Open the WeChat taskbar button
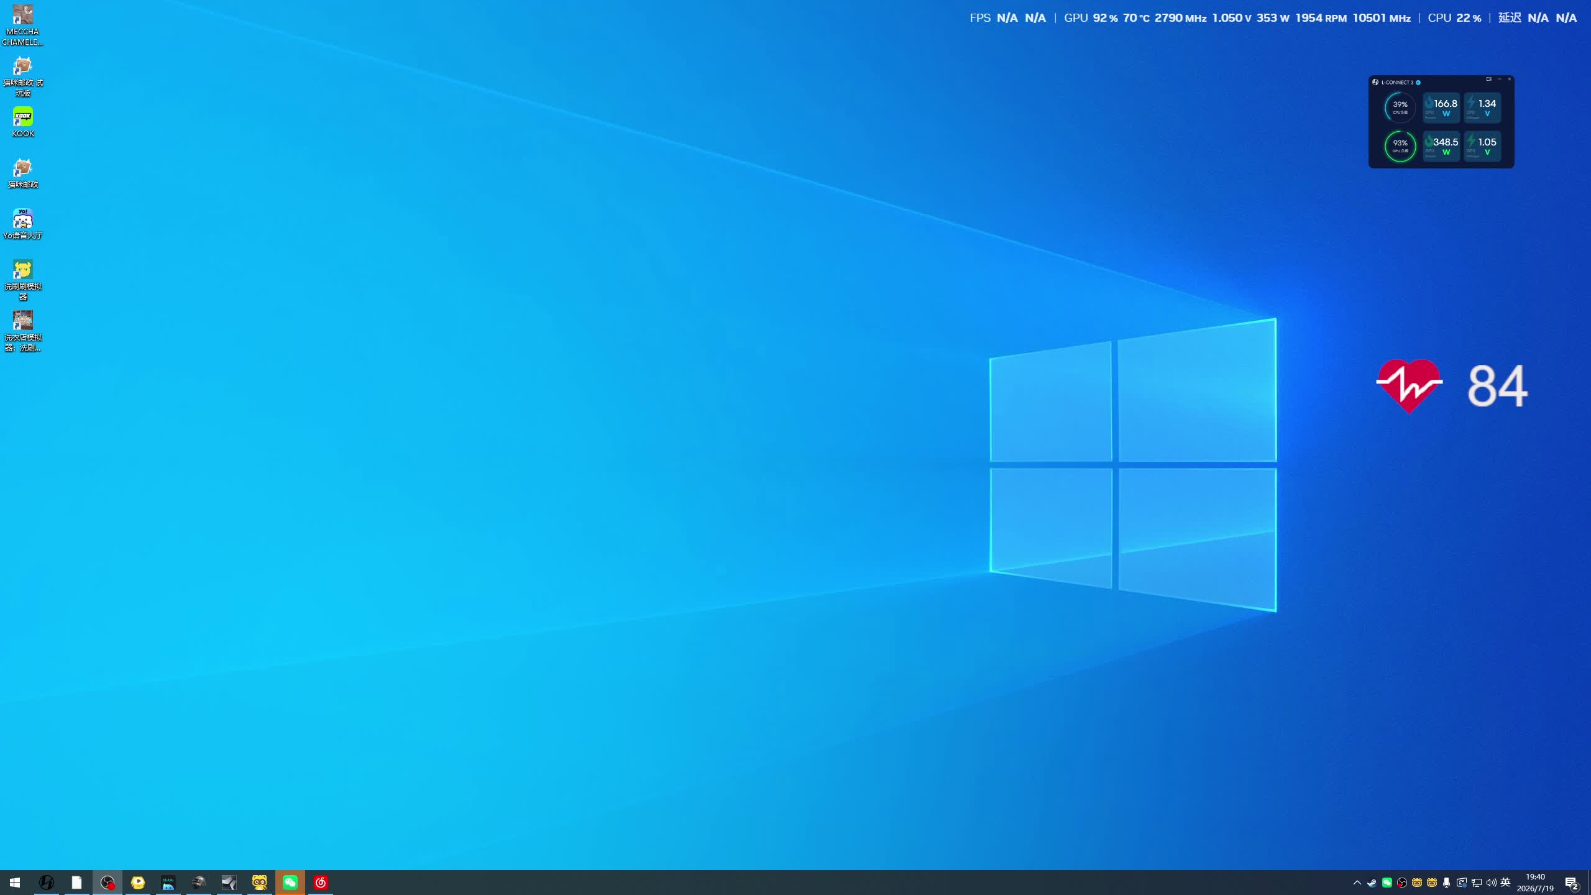The image size is (1591, 895). click(x=290, y=883)
